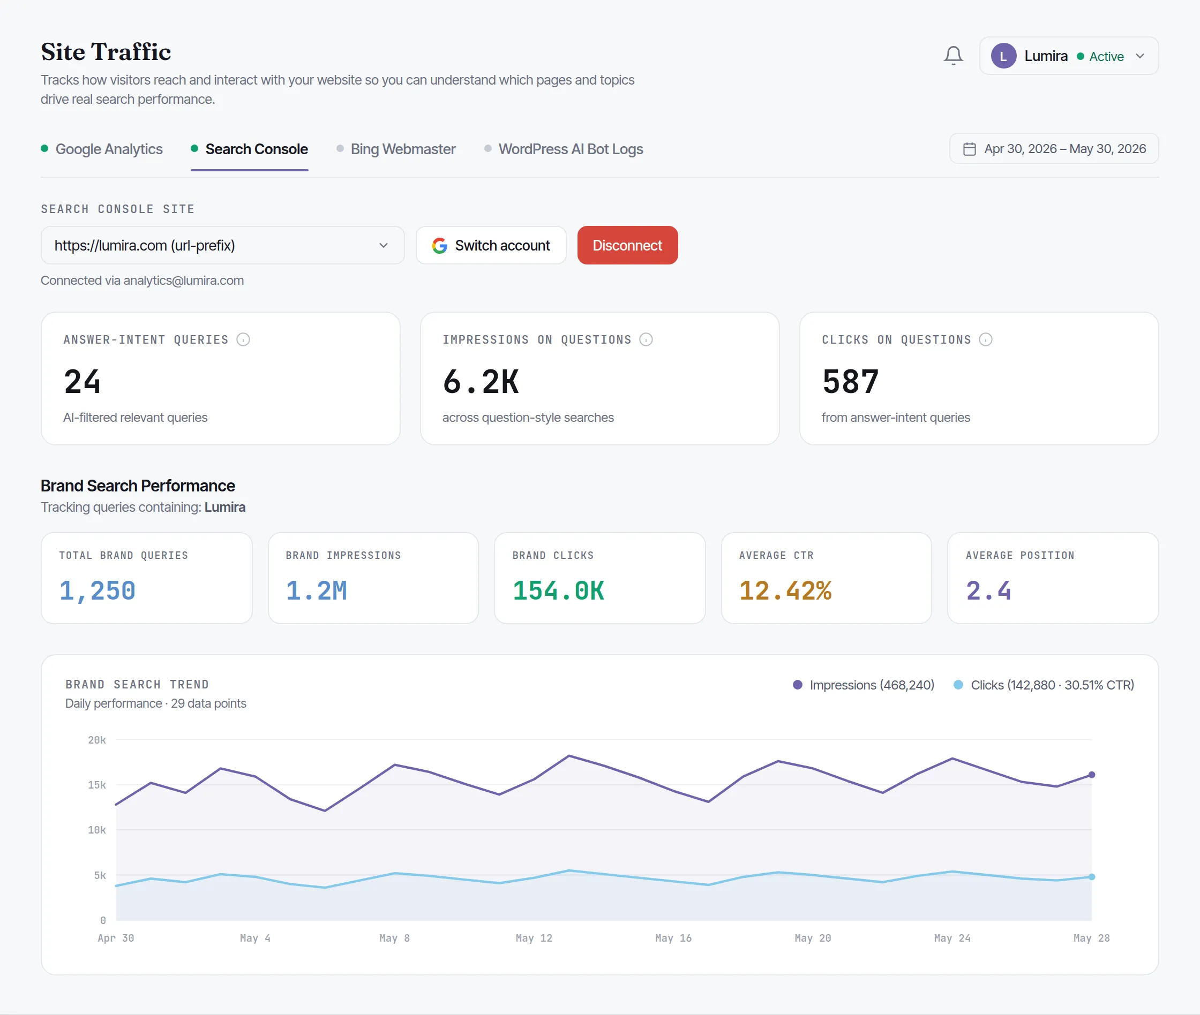Viewport: 1200px width, 1015px height.
Task: Open the notifications bell
Action: coord(953,56)
